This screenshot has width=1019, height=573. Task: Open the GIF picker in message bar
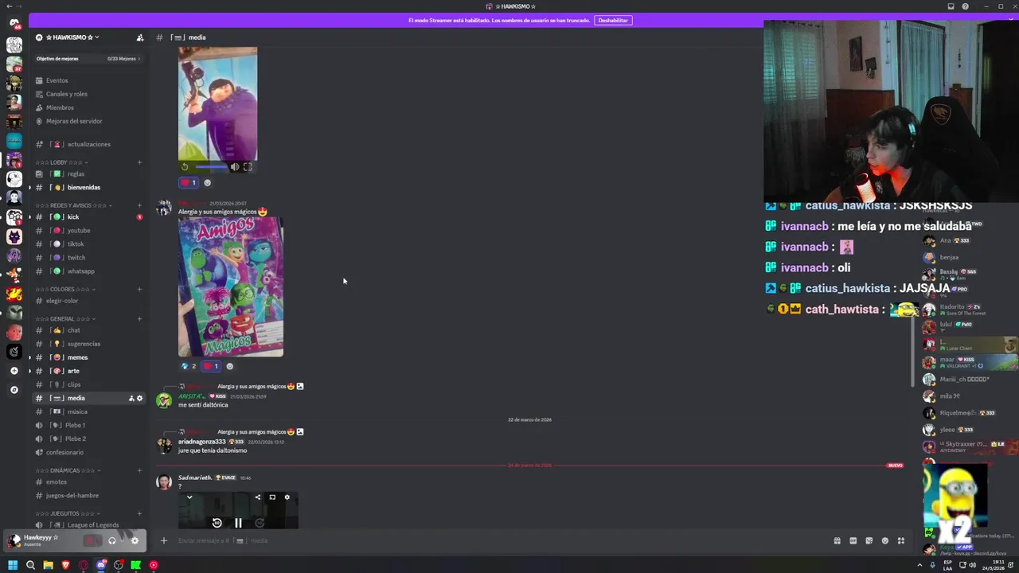(x=853, y=540)
